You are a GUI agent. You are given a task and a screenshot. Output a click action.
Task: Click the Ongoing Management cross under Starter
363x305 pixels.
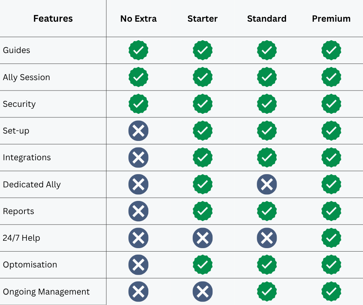(202, 291)
